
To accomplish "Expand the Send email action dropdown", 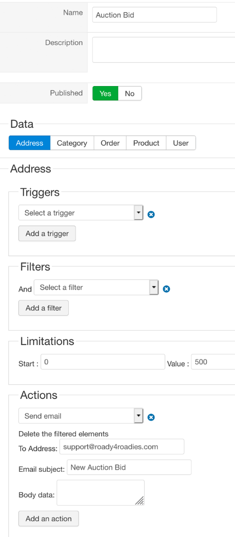I will 80,416.
